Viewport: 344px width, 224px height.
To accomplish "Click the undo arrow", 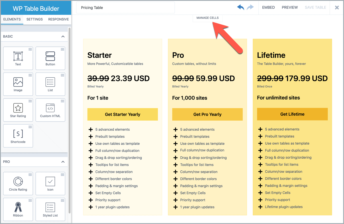I will pyautogui.click(x=240, y=7).
